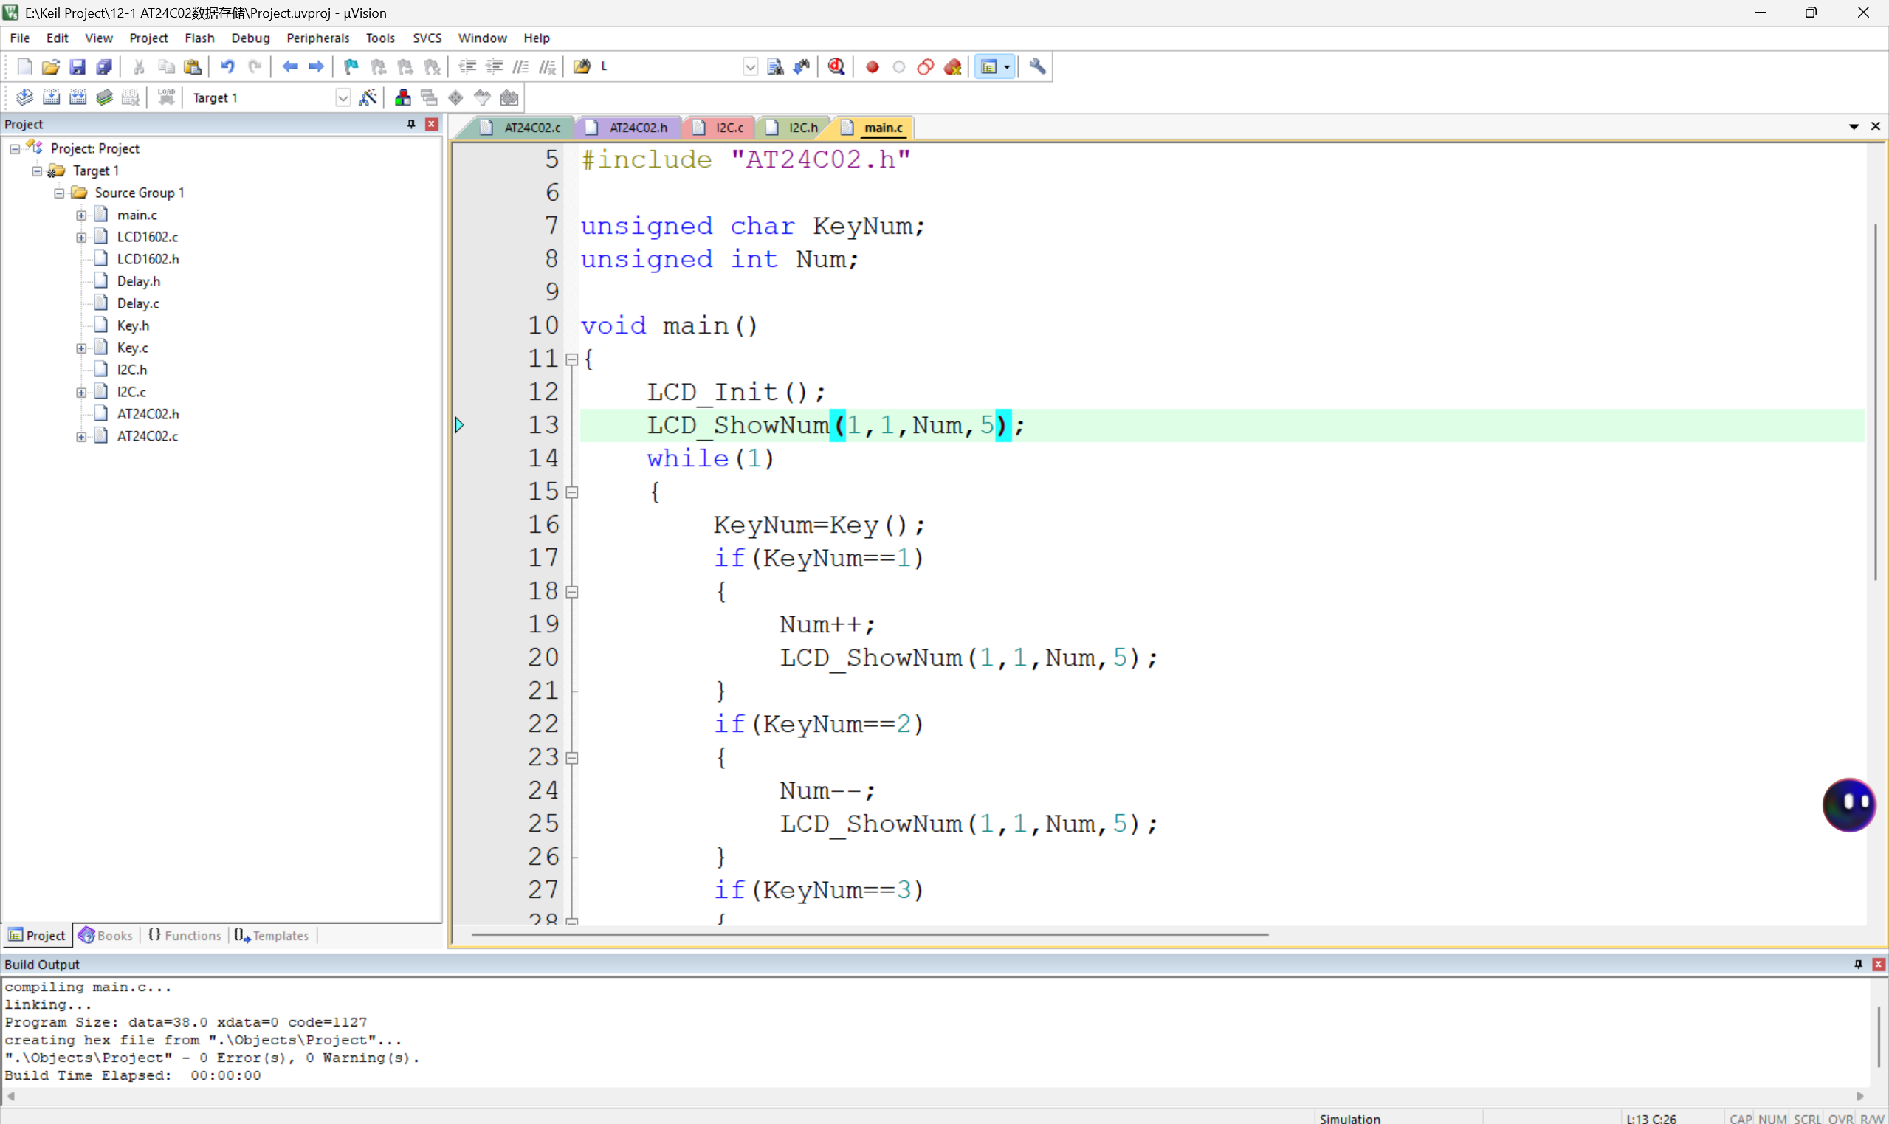
Task: Toggle bookmark with the flag icon
Action: 351,66
